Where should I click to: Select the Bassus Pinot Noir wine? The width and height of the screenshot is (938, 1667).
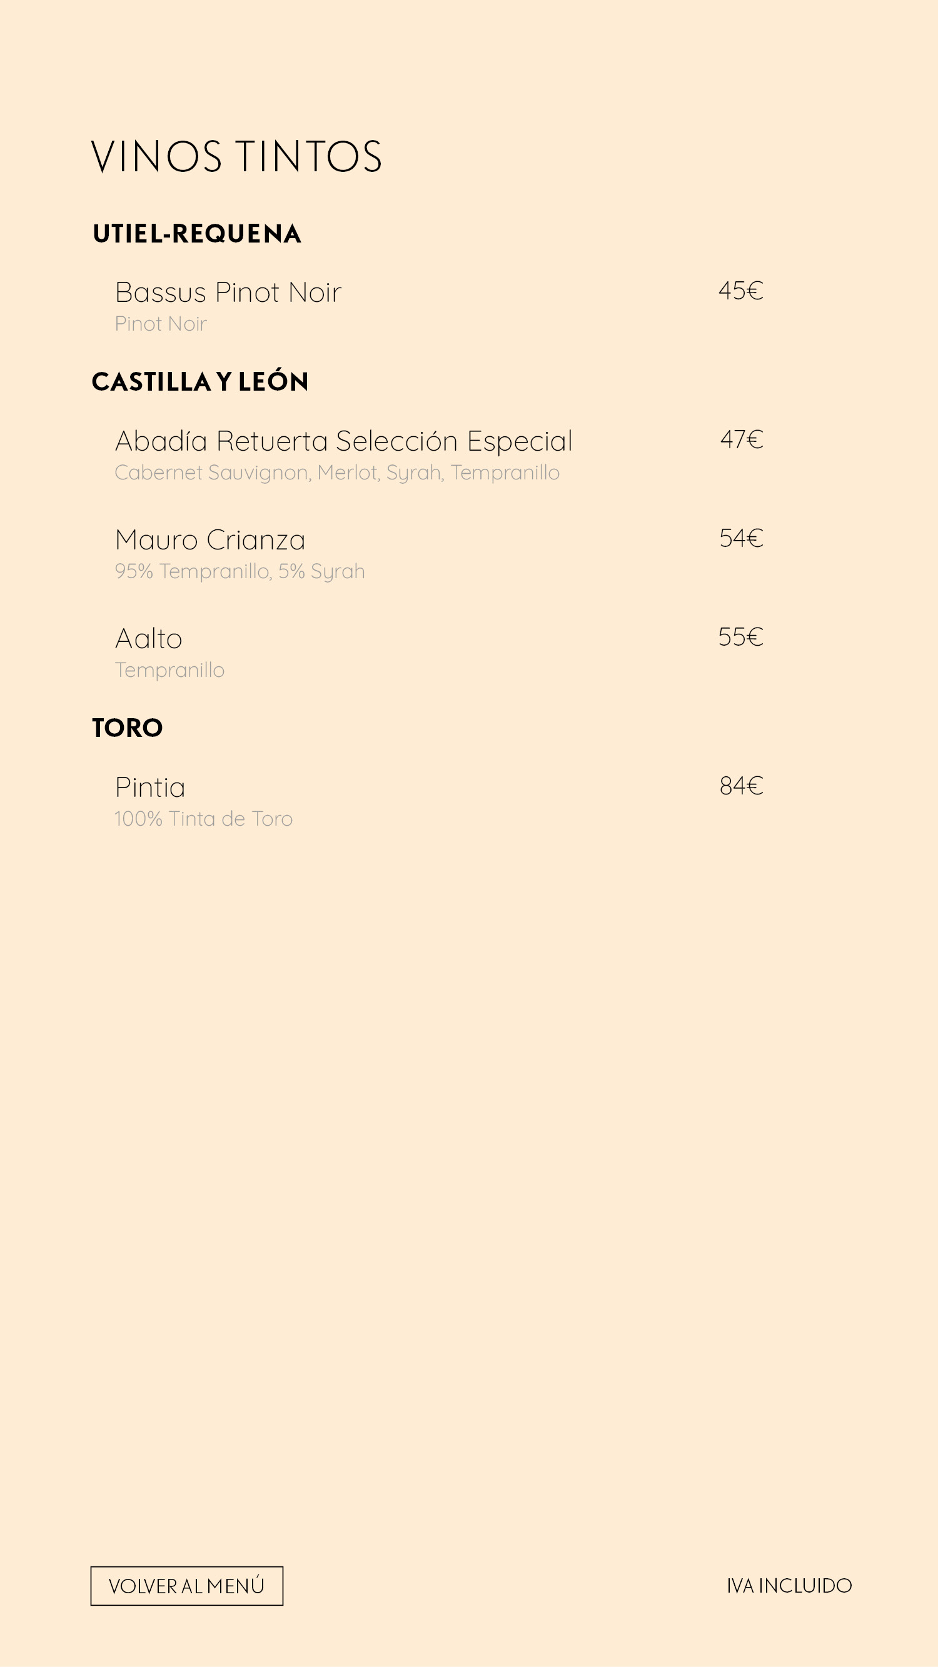pyautogui.click(x=228, y=293)
